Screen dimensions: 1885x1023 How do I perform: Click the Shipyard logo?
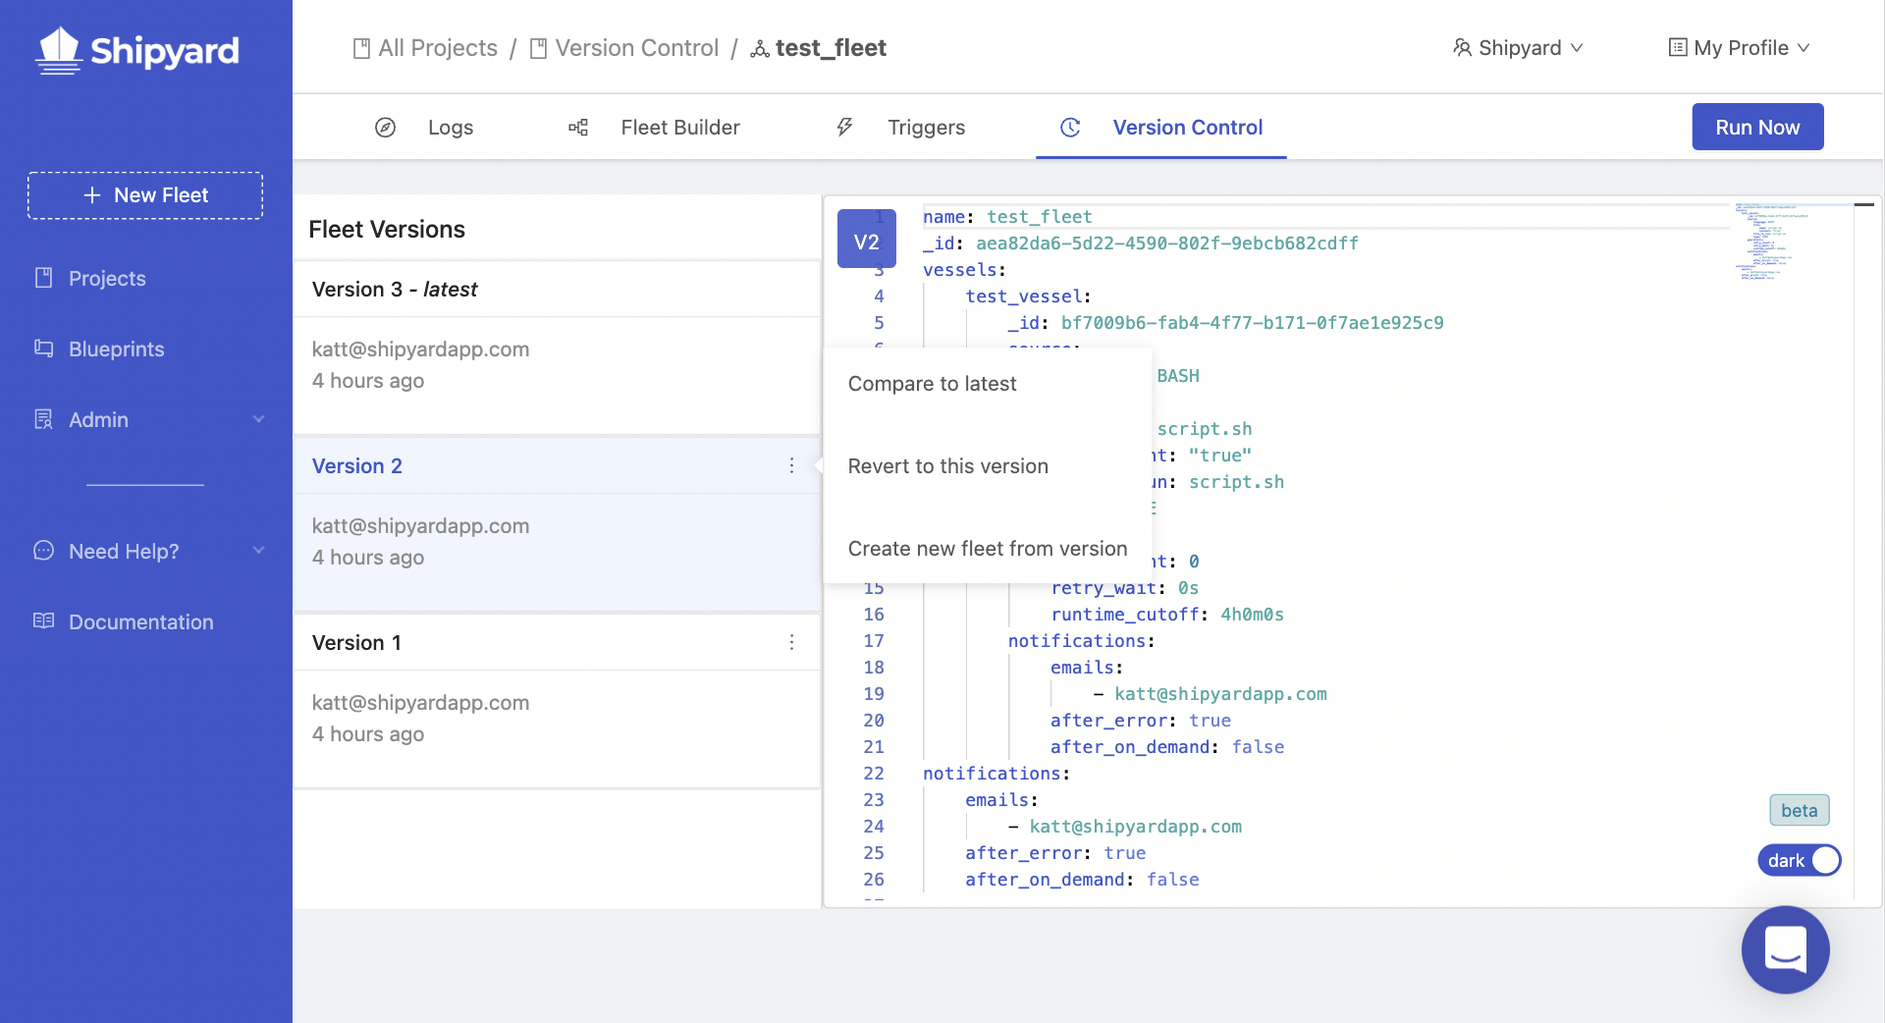(137, 50)
